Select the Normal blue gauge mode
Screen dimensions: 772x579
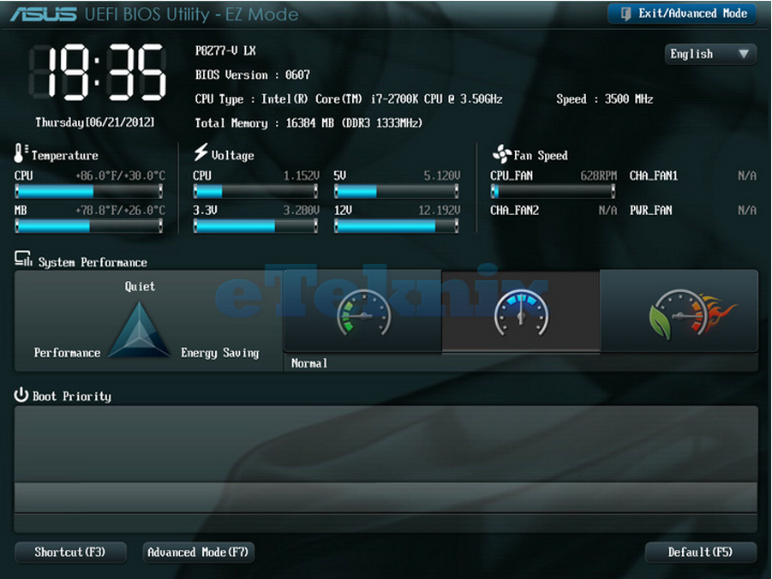pyautogui.click(x=521, y=311)
